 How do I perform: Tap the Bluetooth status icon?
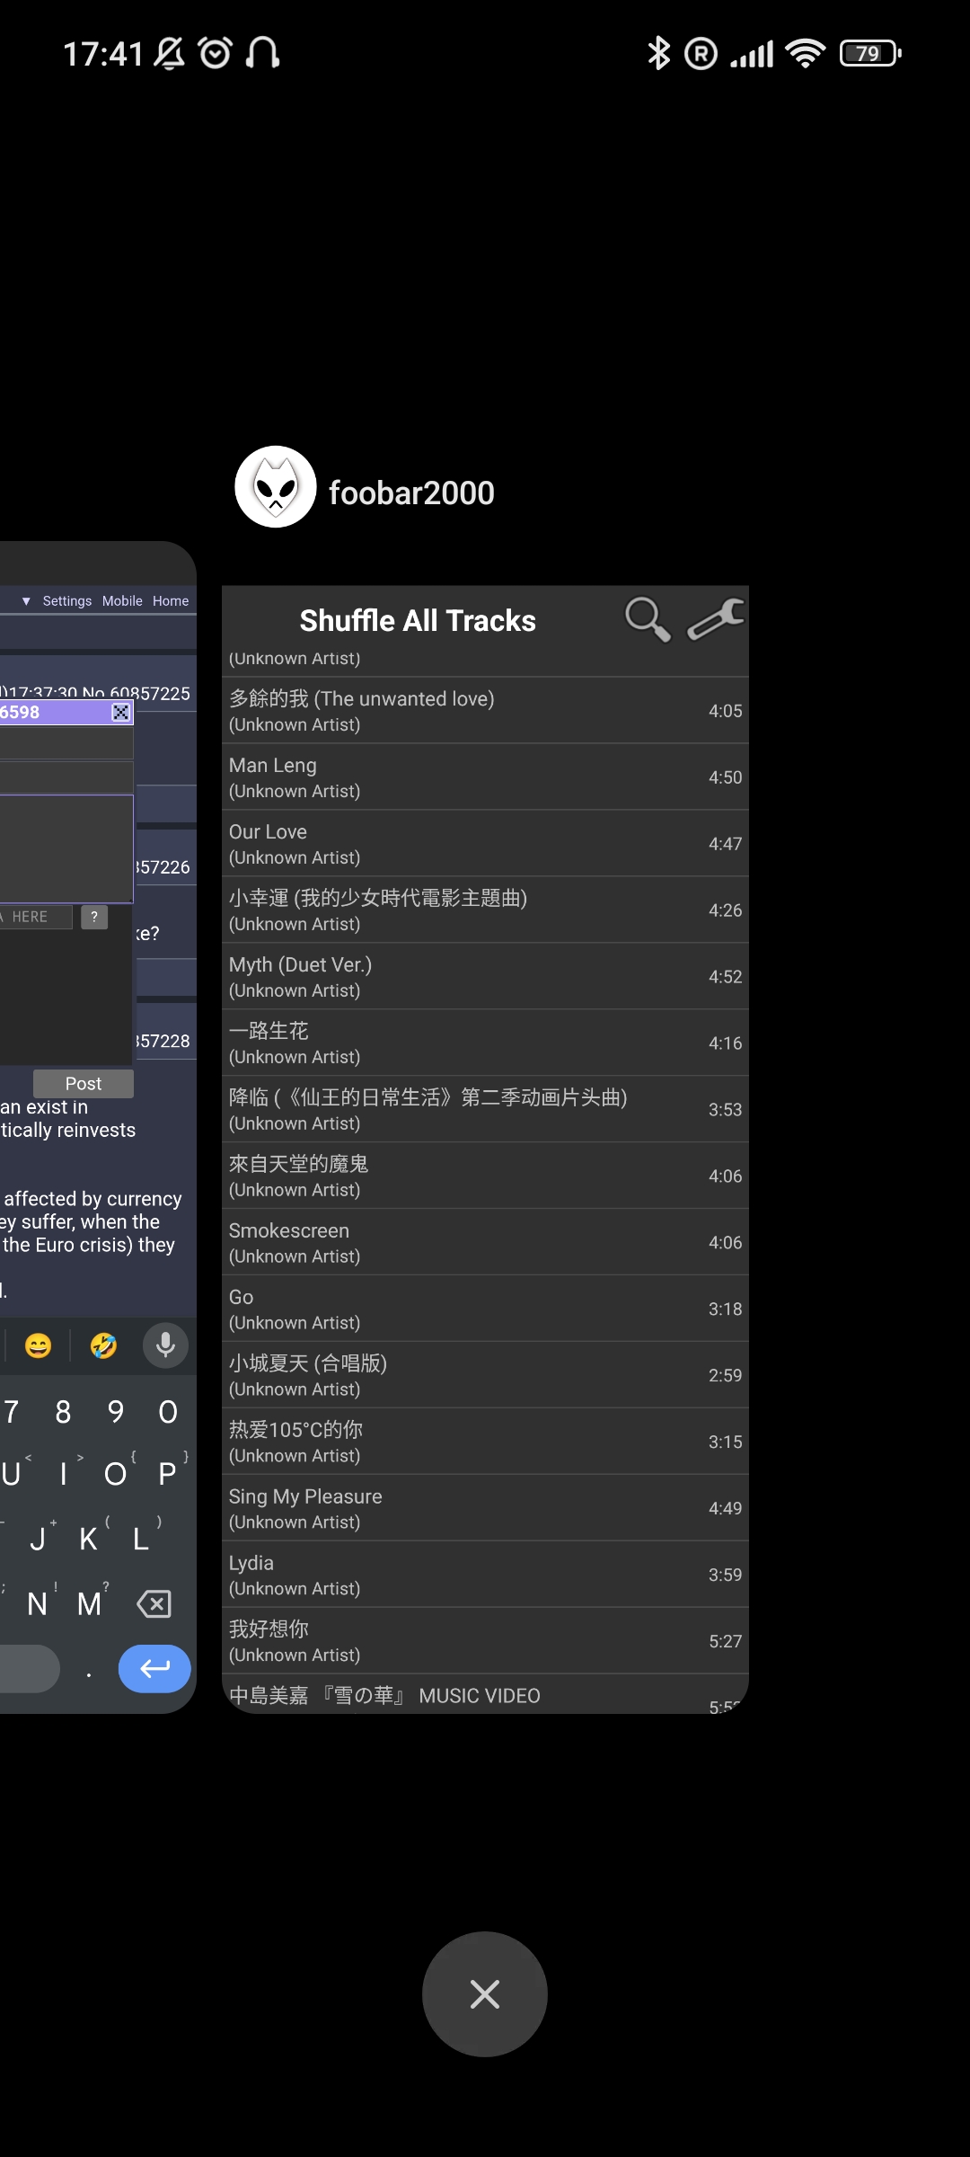point(658,54)
